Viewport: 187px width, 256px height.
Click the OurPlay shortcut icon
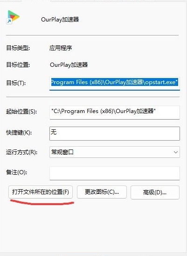click(x=13, y=17)
